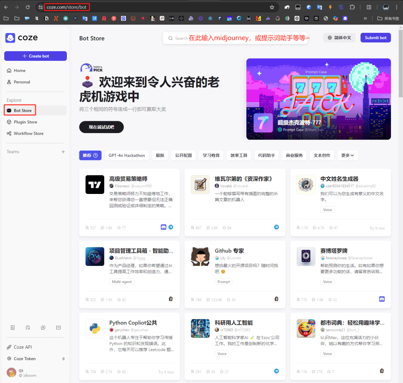Click the plus icon next to Teams
Image resolution: width=403 pixels, height=383 pixels.
click(x=63, y=152)
